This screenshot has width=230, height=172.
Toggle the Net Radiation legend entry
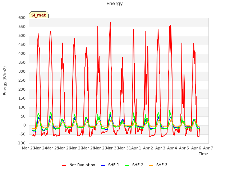click(79, 165)
